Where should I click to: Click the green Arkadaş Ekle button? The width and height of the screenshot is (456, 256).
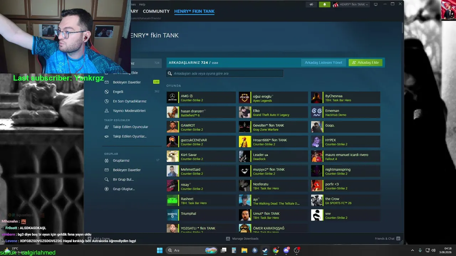click(x=366, y=63)
